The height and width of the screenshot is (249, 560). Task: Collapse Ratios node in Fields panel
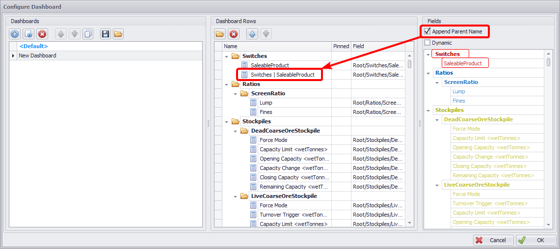[428, 73]
